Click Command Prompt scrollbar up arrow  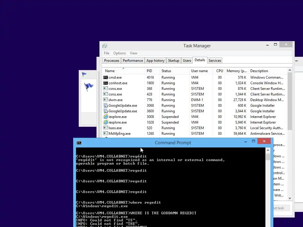tap(268, 150)
